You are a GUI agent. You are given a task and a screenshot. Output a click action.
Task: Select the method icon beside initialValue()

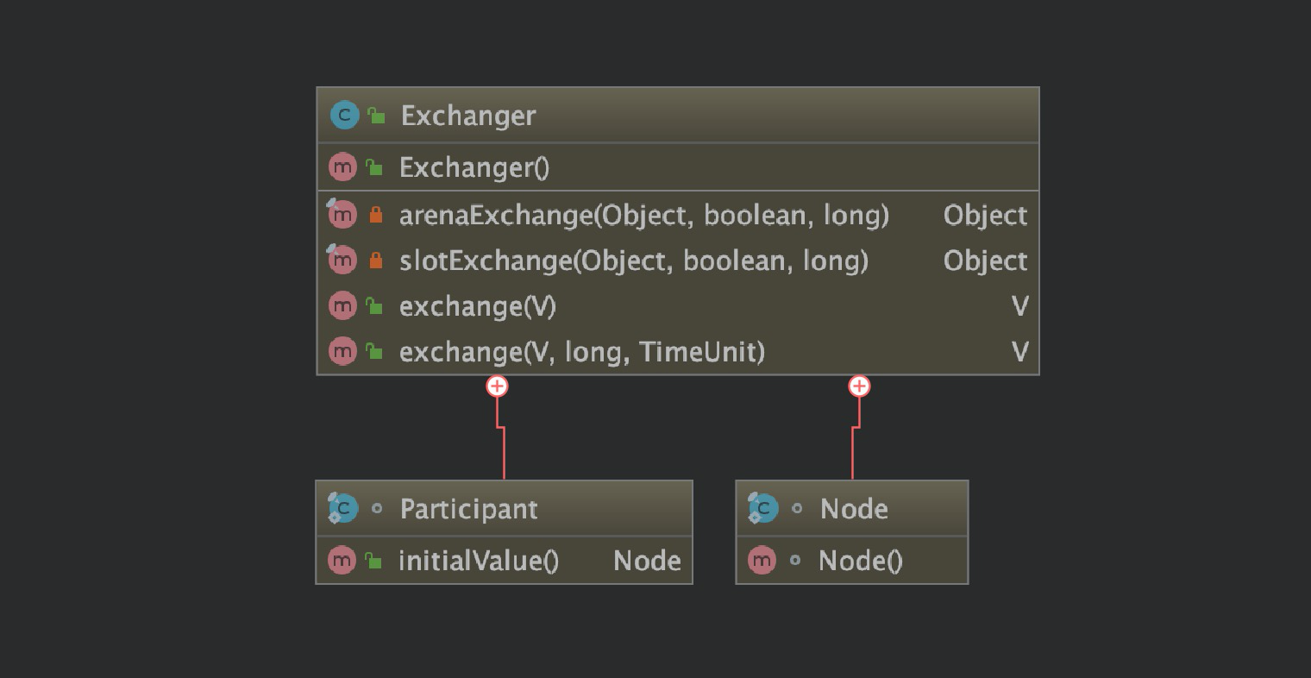coord(342,560)
